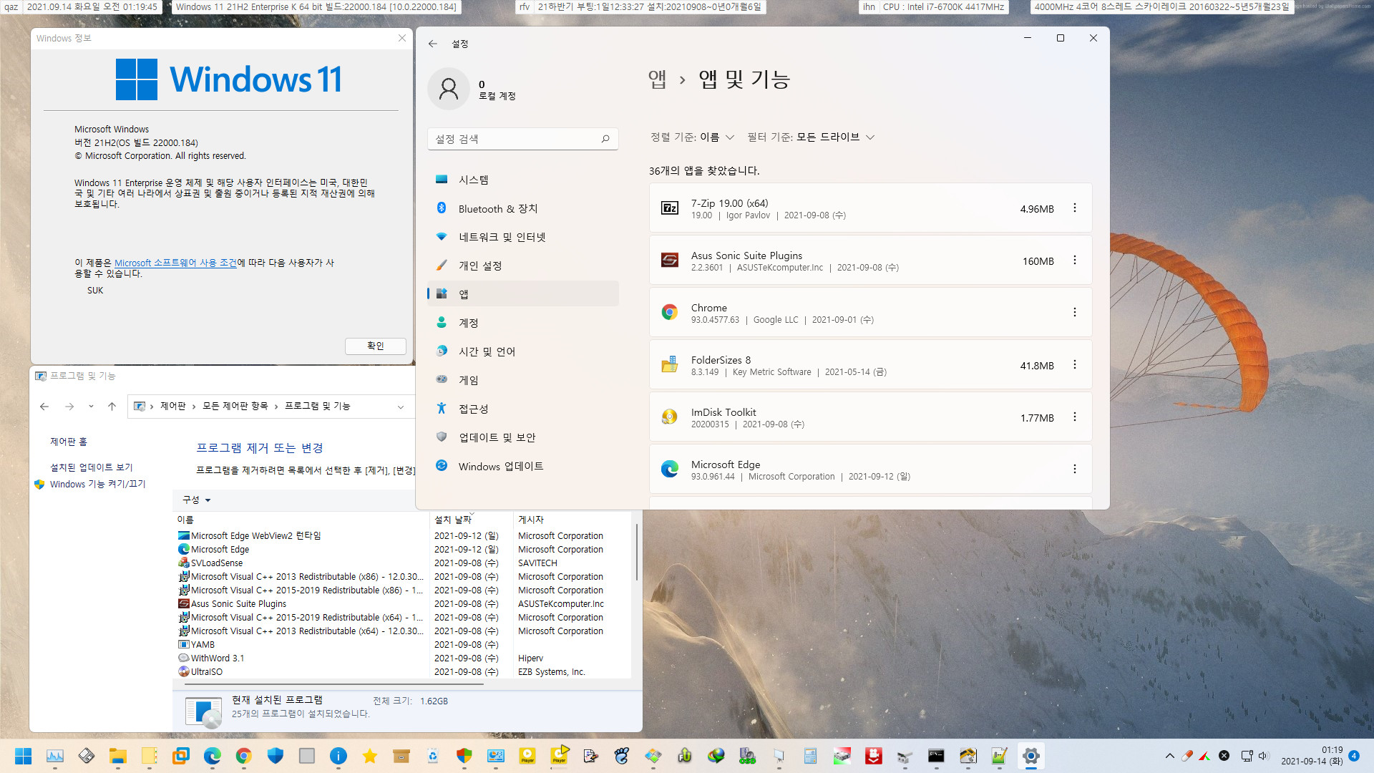Screen dimensions: 1374x773
Task: Launch Chrome from the taskbar
Action: click(243, 756)
